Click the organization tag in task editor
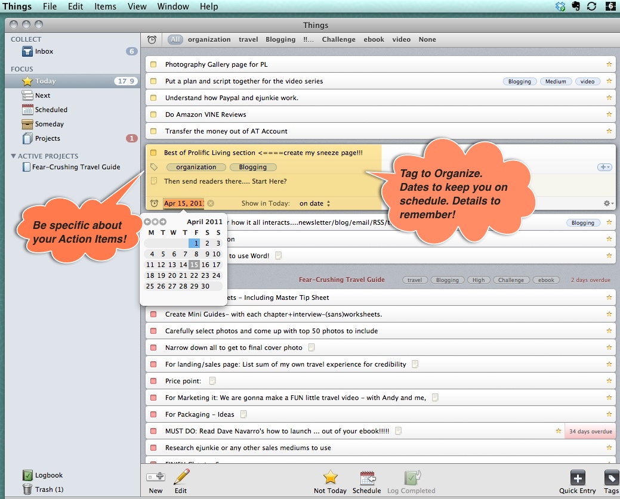The height and width of the screenshot is (499, 620). click(196, 167)
